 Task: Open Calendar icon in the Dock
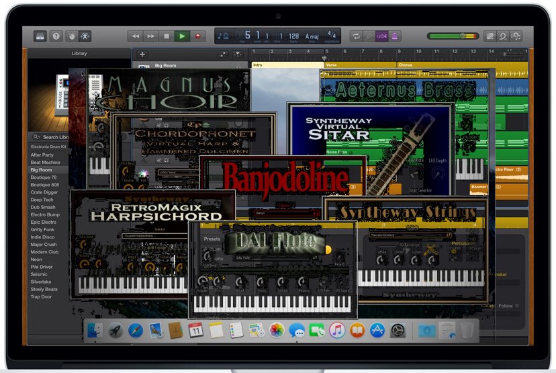pyautogui.click(x=195, y=331)
